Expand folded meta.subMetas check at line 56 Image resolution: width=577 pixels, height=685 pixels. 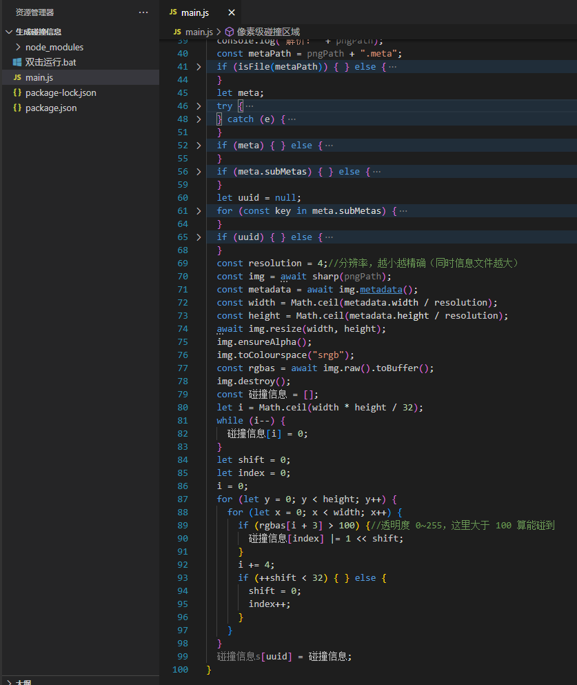pyautogui.click(x=199, y=172)
